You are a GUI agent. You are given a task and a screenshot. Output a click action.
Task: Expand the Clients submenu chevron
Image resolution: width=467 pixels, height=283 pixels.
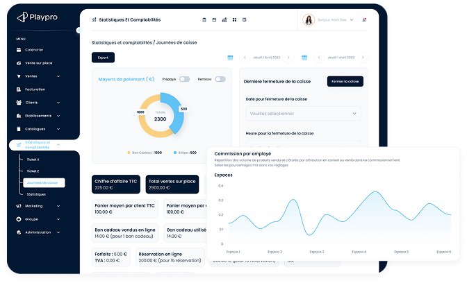tap(58, 103)
